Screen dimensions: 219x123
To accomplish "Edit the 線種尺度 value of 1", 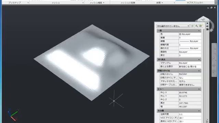I will pos(190,45).
